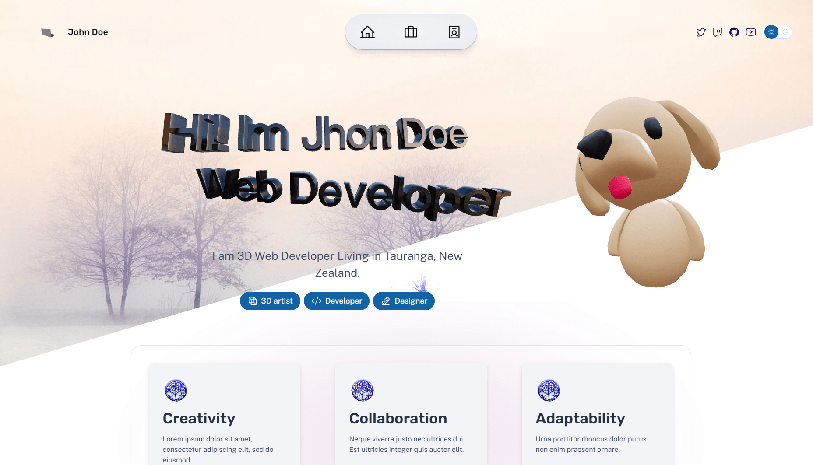813x465 pixels.
Task: Select the Creativity card heading
Action: [x=199, y=418]
